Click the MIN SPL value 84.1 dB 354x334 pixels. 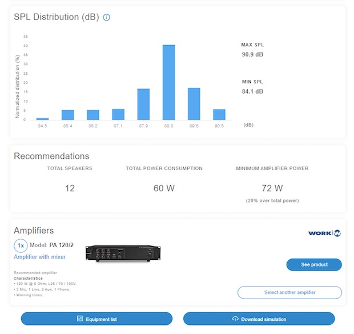tap(252, 91)
